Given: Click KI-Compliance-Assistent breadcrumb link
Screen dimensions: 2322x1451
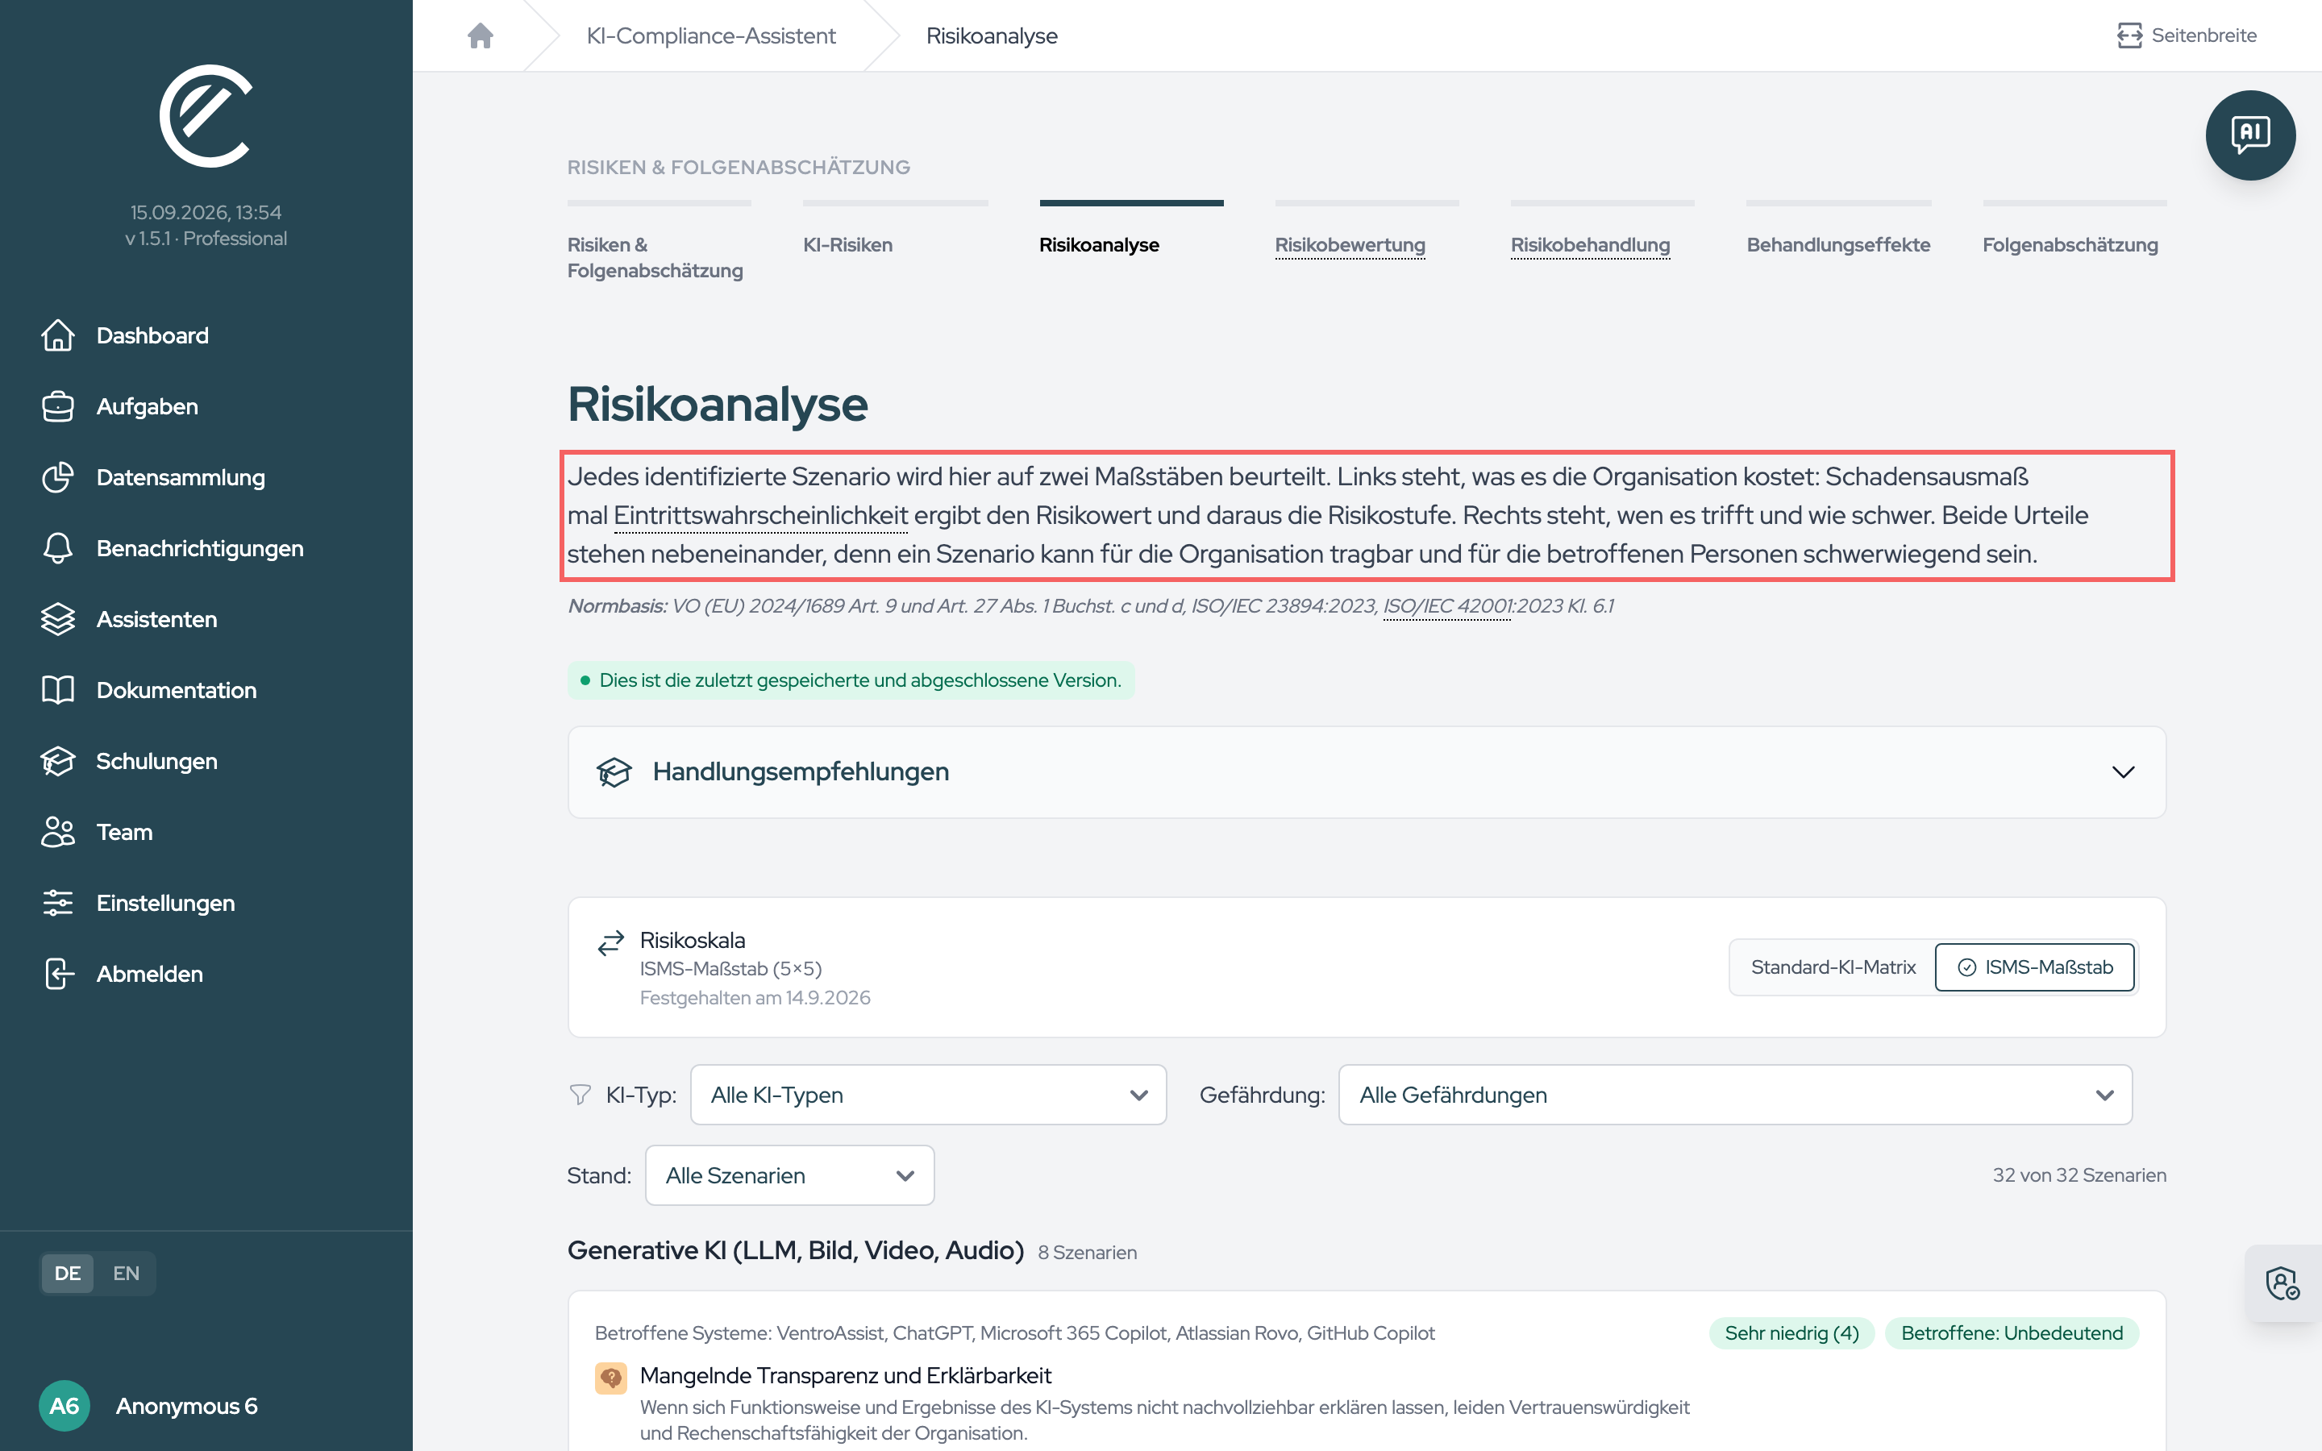Looking at the screenshot, I should pyautogui.click(x=711, y=35).
